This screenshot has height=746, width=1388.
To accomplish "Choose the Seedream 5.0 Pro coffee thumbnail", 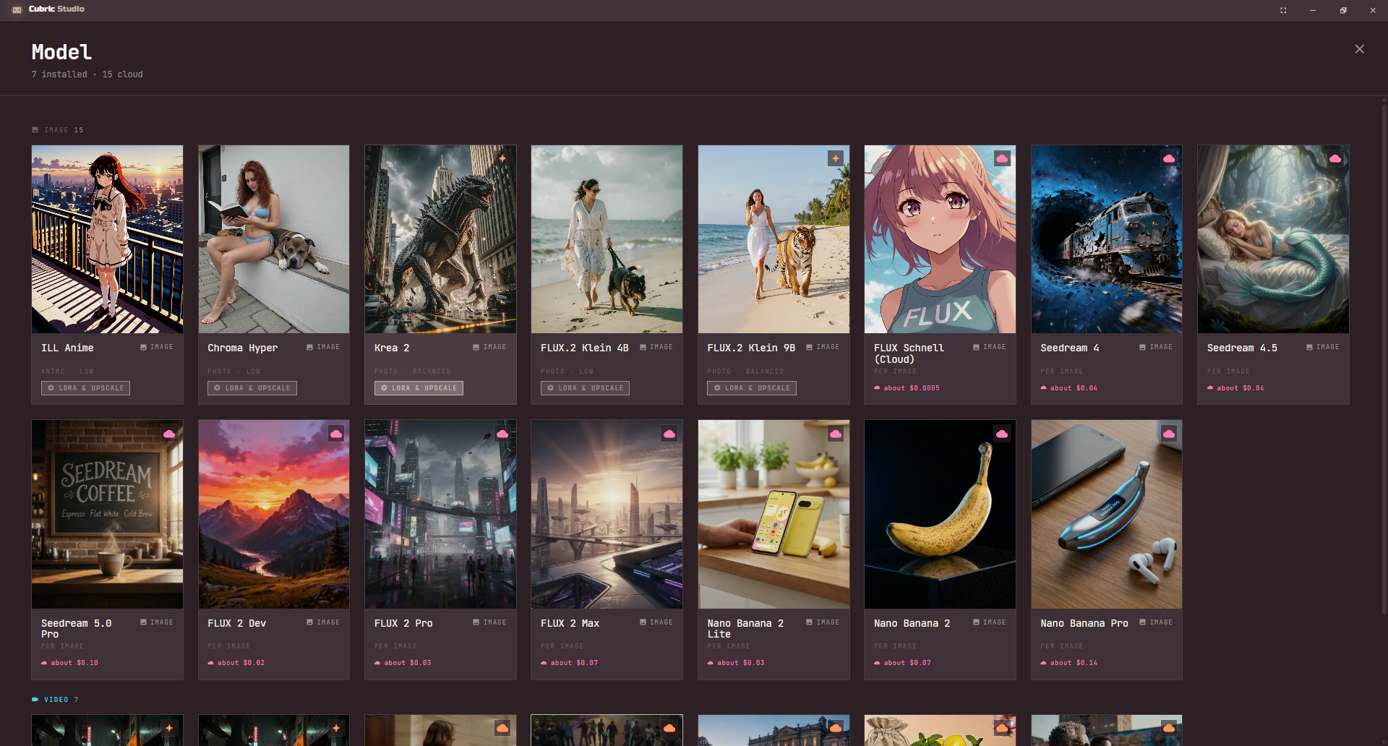I will 107,514.
